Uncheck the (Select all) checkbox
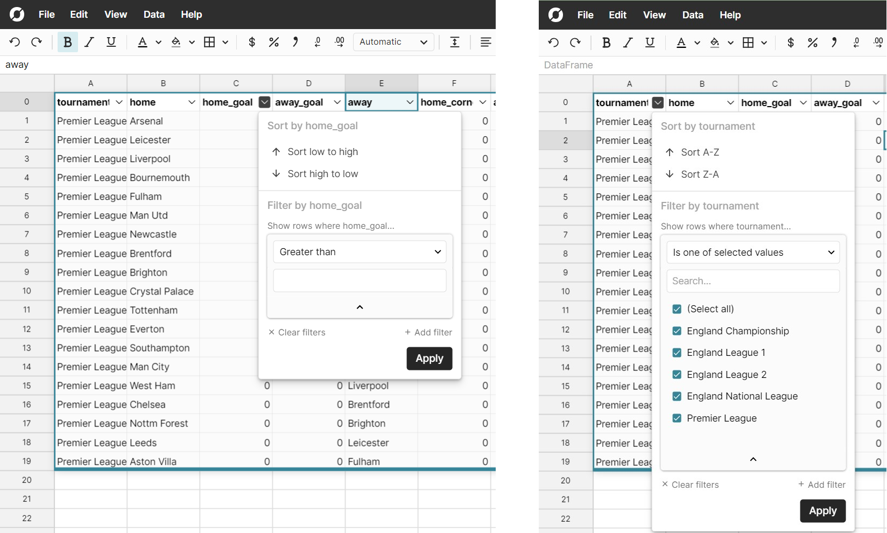 coord(677,309)
